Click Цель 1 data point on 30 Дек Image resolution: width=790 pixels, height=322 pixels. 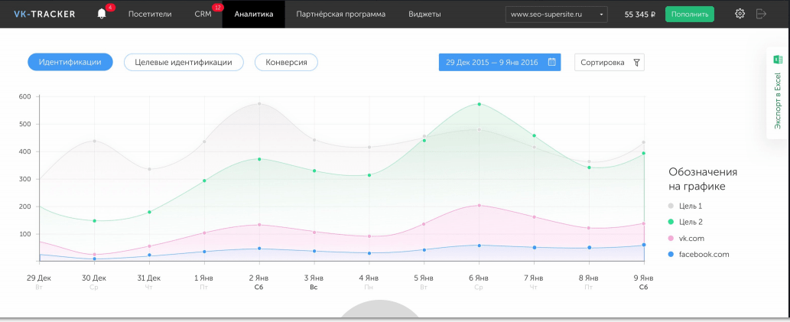point(94,141)
